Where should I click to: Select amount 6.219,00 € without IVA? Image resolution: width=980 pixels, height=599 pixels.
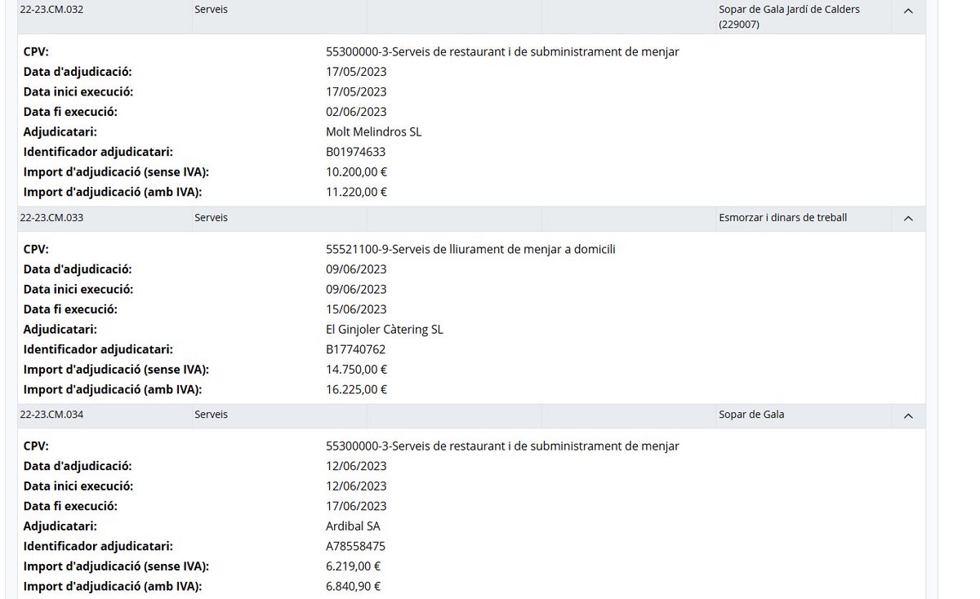(x=353, y=566)
